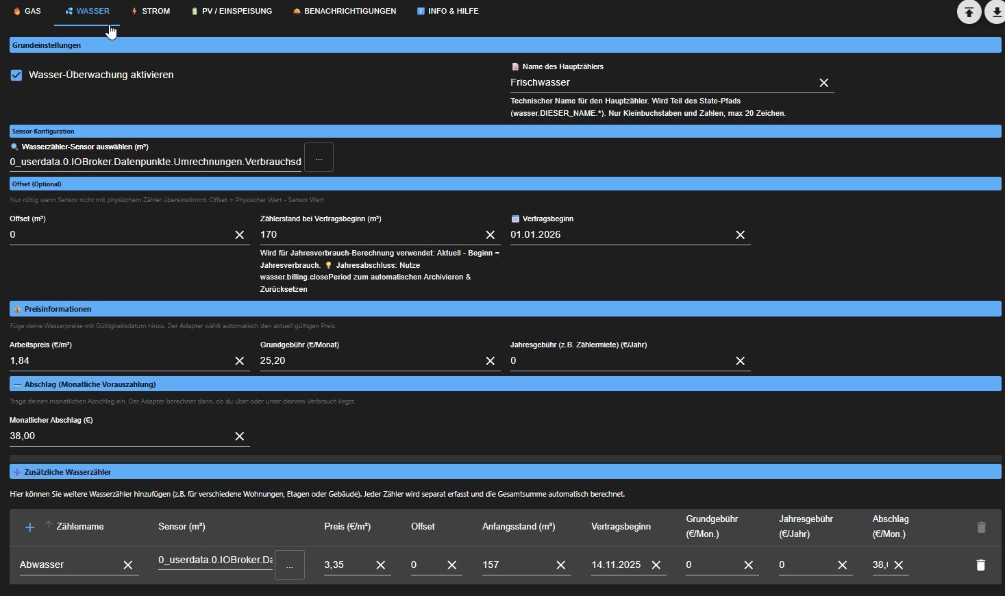Screen dimensions: 1005x596
Task: Clear Abwasser row Grundgebühr (€/Mon.) value
Action: point(749,565)
